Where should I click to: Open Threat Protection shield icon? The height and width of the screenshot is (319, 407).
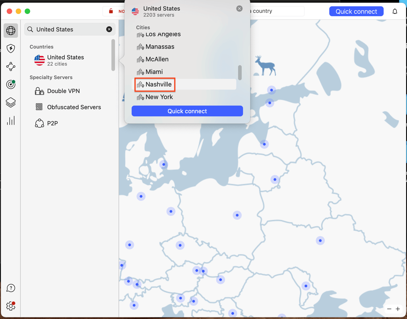pyautogui.click(x=11, y=48)
